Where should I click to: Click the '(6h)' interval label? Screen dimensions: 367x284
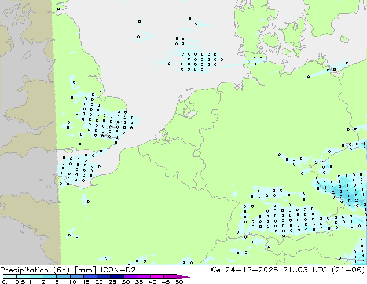pos(61,270)
